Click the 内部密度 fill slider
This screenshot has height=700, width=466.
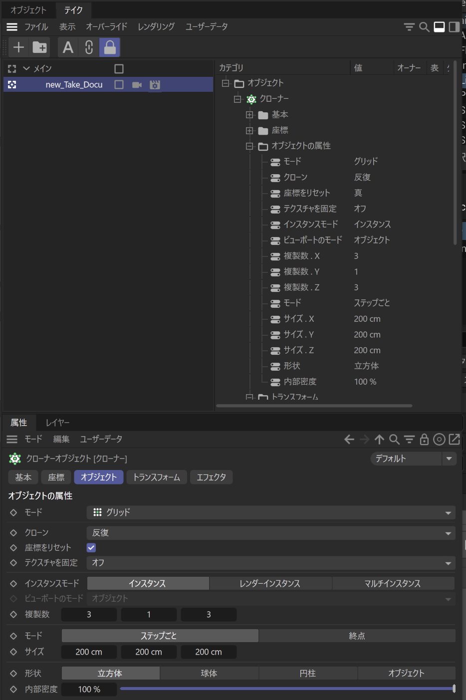(x=287, y=689)
